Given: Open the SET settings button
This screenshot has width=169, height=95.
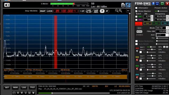Looking at the screenshot, I should click(7, 88).
